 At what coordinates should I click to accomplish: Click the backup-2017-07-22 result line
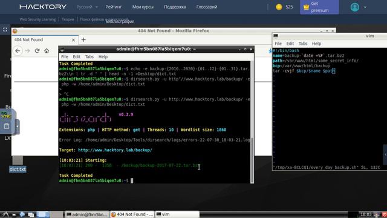[x=129, y=165]
